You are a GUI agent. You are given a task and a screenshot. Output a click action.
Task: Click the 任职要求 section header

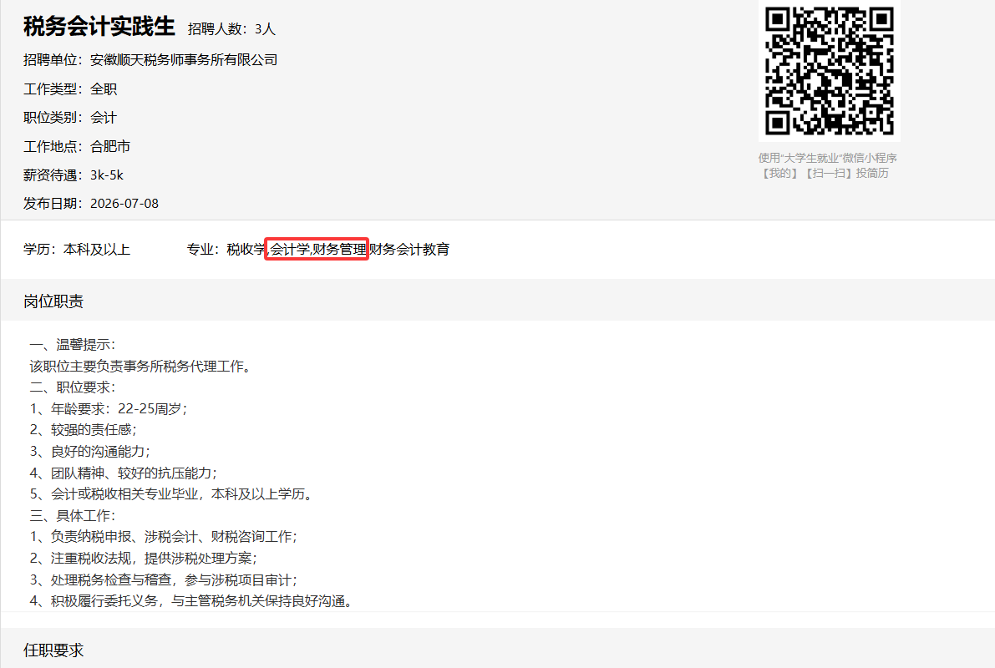53,650
